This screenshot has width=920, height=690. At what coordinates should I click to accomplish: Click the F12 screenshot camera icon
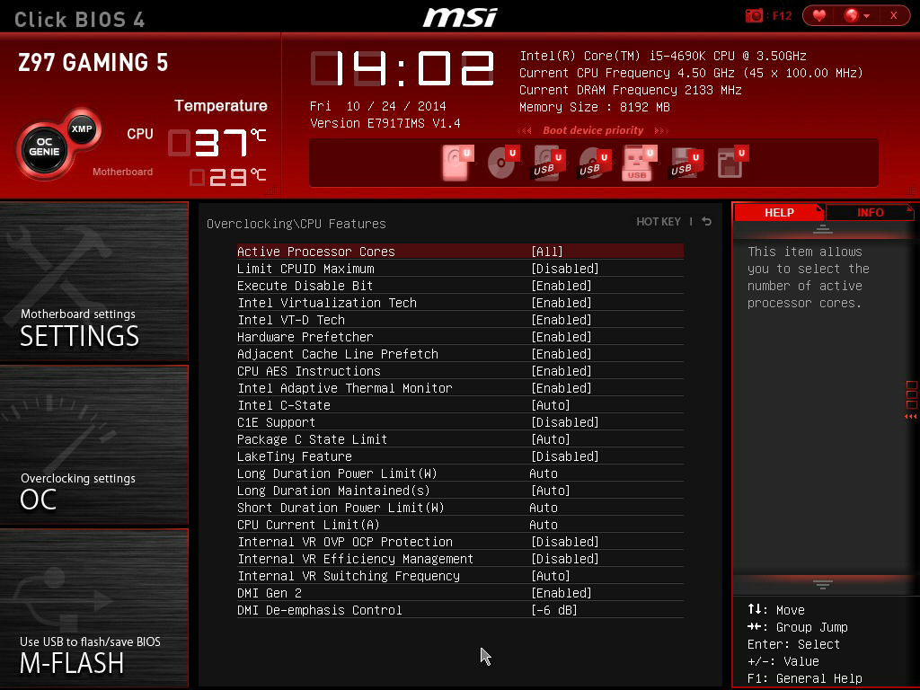754,15
